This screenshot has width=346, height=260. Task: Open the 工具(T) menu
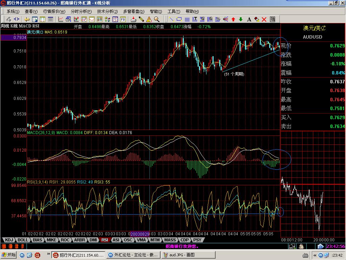click(x=174, y=11)
